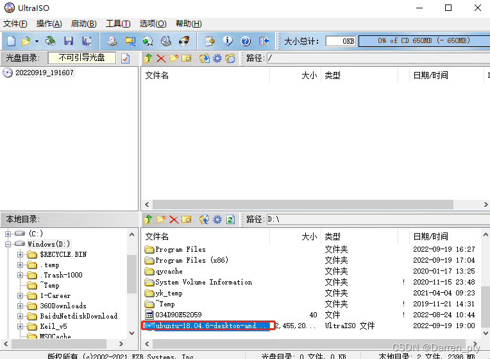Click the make CD/DVD image icon
The width and height of the screenshot is (490, 359).
click(112, 41)
